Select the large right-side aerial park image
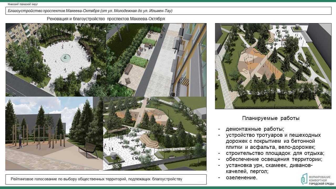 273,66
